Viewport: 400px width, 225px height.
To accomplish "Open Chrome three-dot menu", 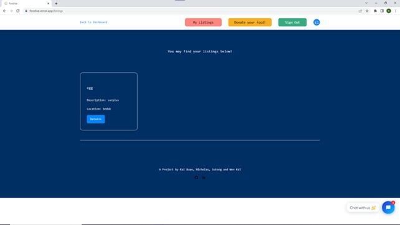I will [x=396, y=11].
